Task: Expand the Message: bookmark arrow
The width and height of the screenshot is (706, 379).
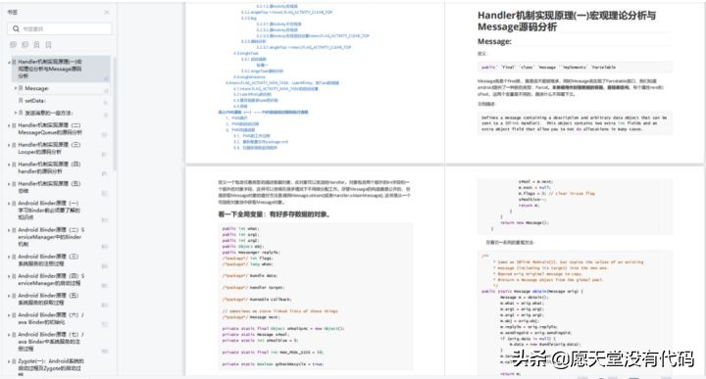Action: pos(16,88)
